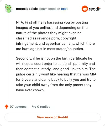Open the blue "post" link
The height and width of the screenshot is (126, 105).
[x=64, y=9]
